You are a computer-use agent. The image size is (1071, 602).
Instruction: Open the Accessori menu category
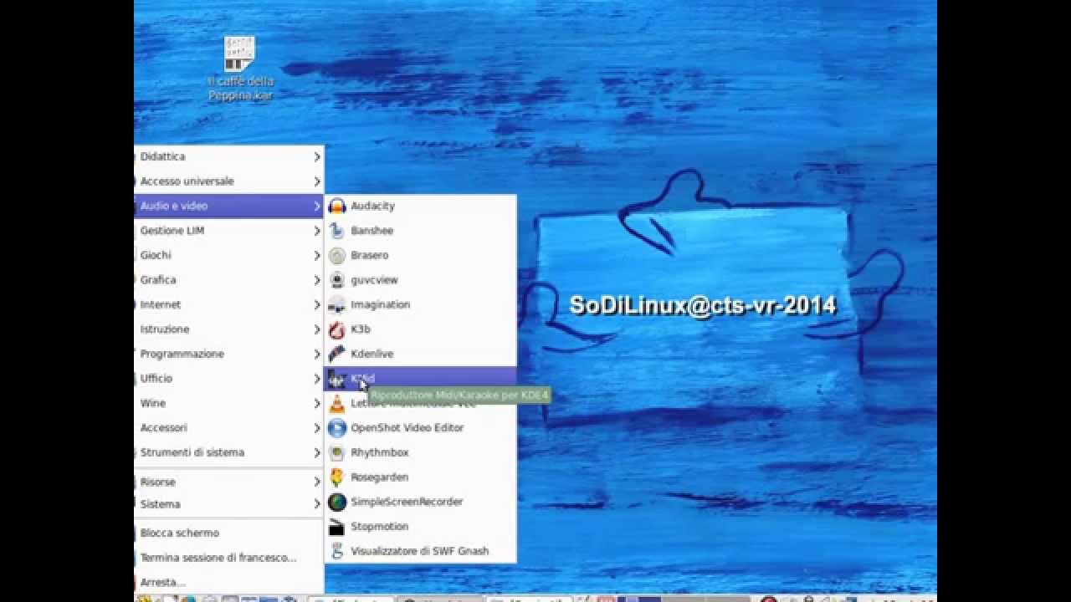[x=228, y=428]
